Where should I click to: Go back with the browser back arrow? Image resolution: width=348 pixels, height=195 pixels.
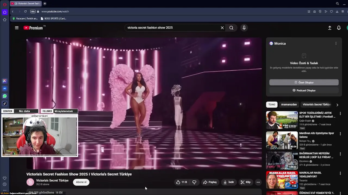(13, 11)
